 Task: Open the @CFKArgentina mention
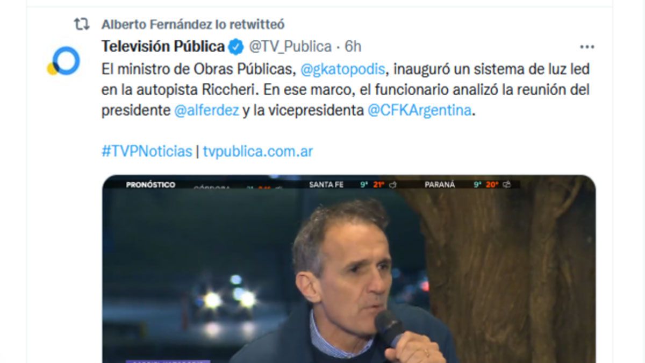click(x=419, y=111)
